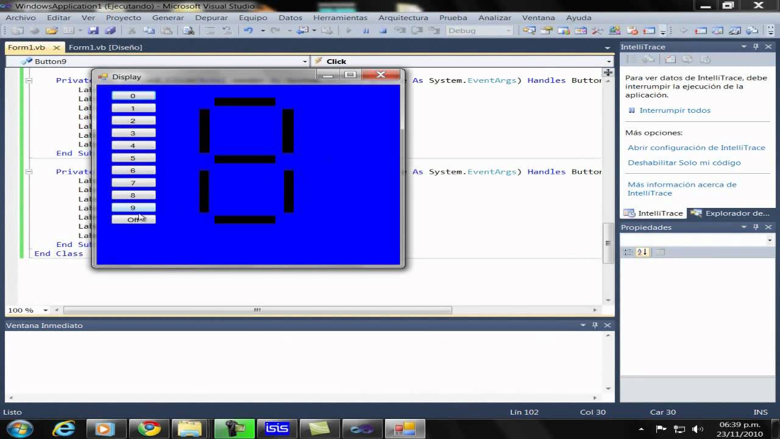Image resolution: width=780 pixels, height=439 pixels.
Task: Open the Properties object selector dropdown
Action: [770, 240]
